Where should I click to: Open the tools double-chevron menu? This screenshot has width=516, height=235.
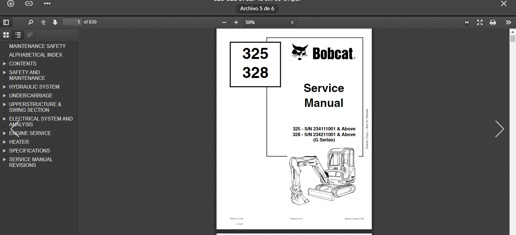508,22
